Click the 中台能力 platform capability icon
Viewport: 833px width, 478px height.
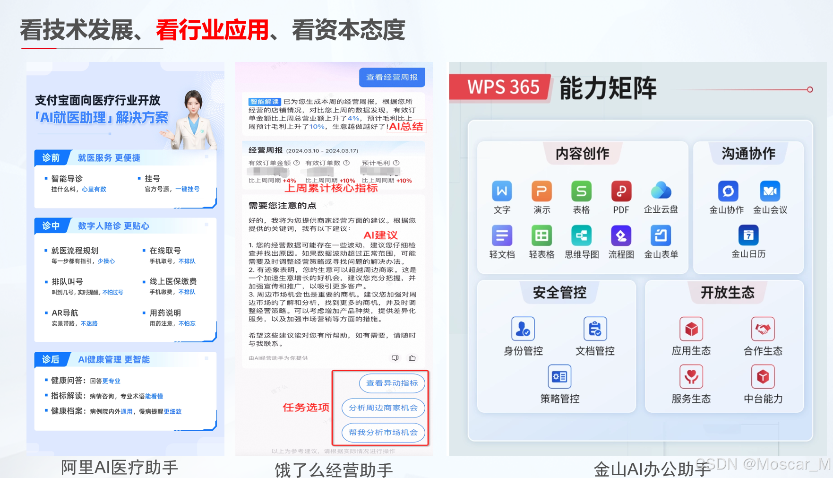click(763, 376)
